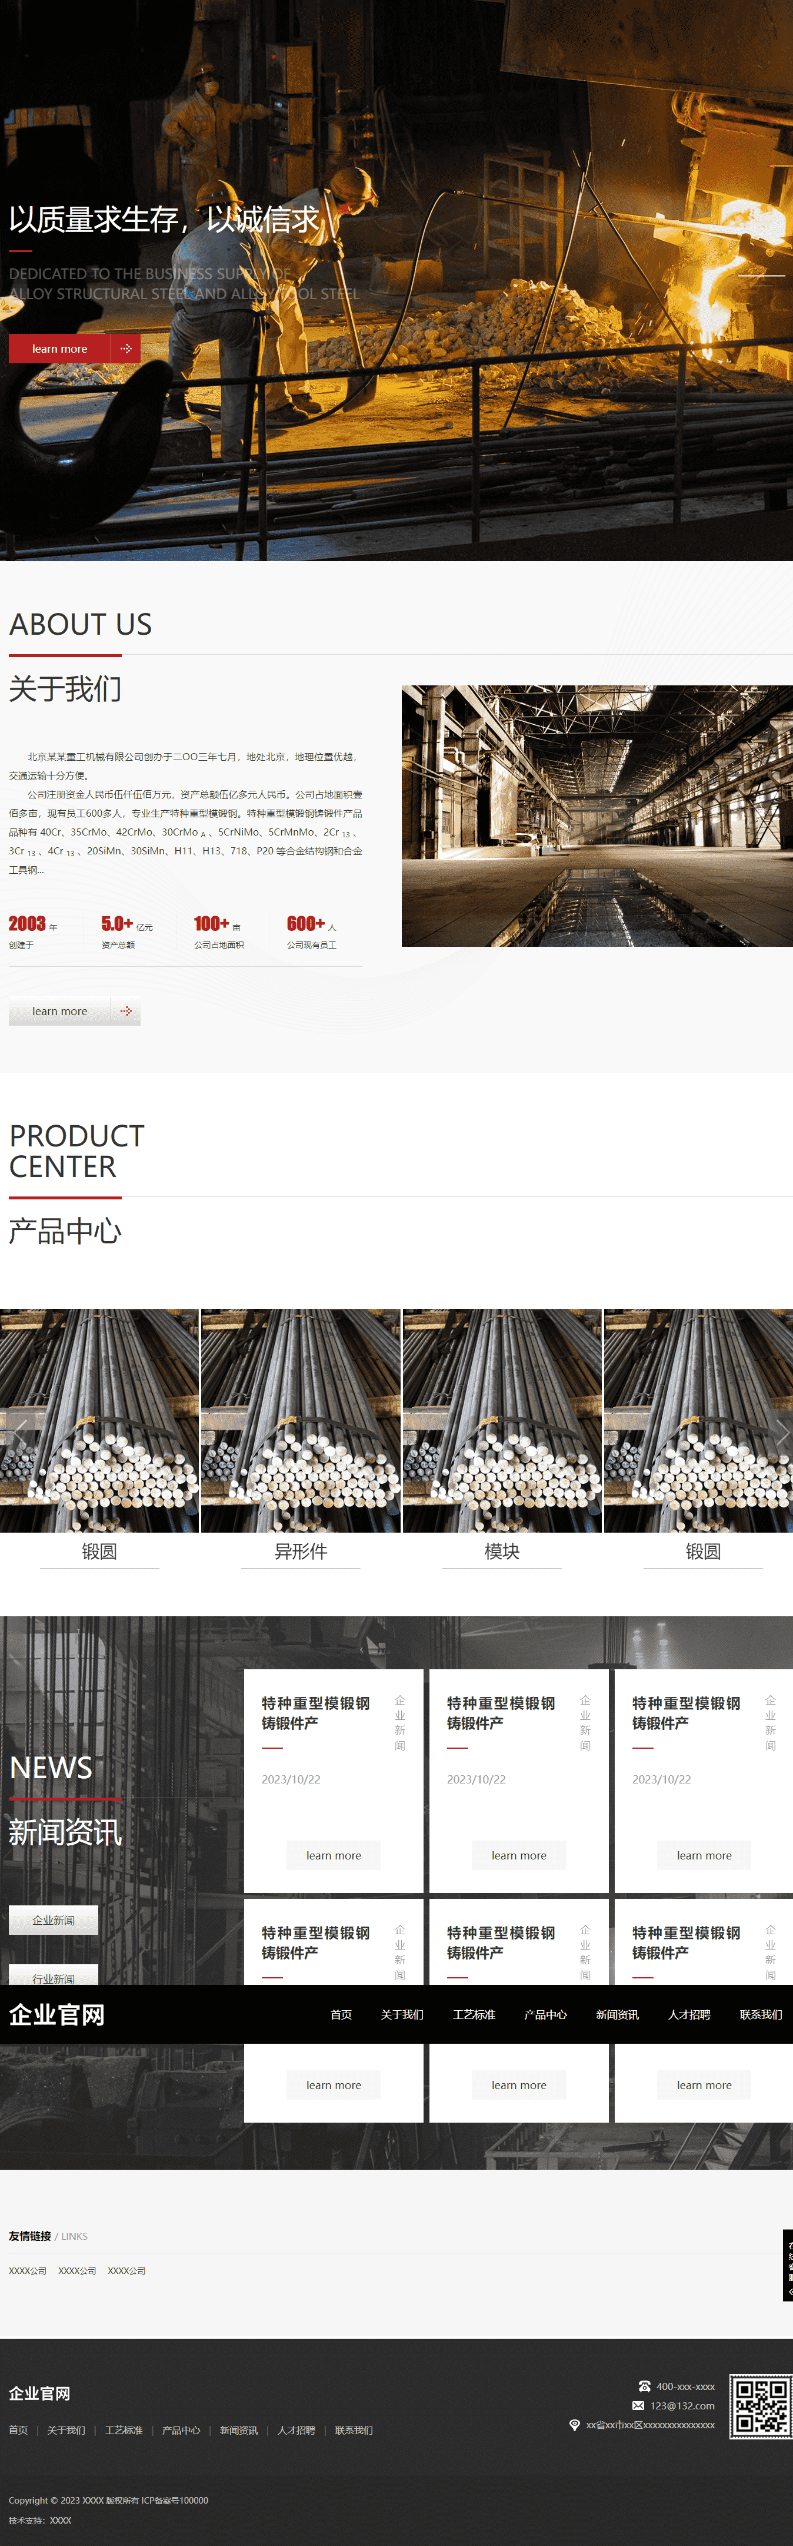Image resolution: width=793 pixels, height=2546 pixels.
Task: Click the email address 123@132.com
Action: (682, 2406)
